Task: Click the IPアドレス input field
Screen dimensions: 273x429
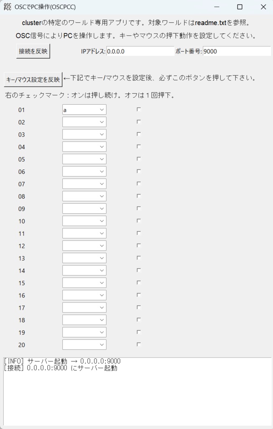Action: click(140, 51)
